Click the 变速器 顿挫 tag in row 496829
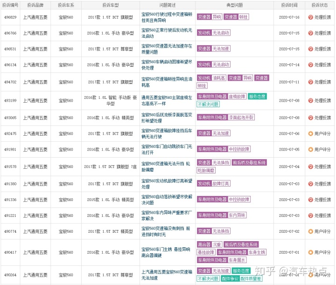The height and width of the screenshot is (285, 336). [236, 17]
